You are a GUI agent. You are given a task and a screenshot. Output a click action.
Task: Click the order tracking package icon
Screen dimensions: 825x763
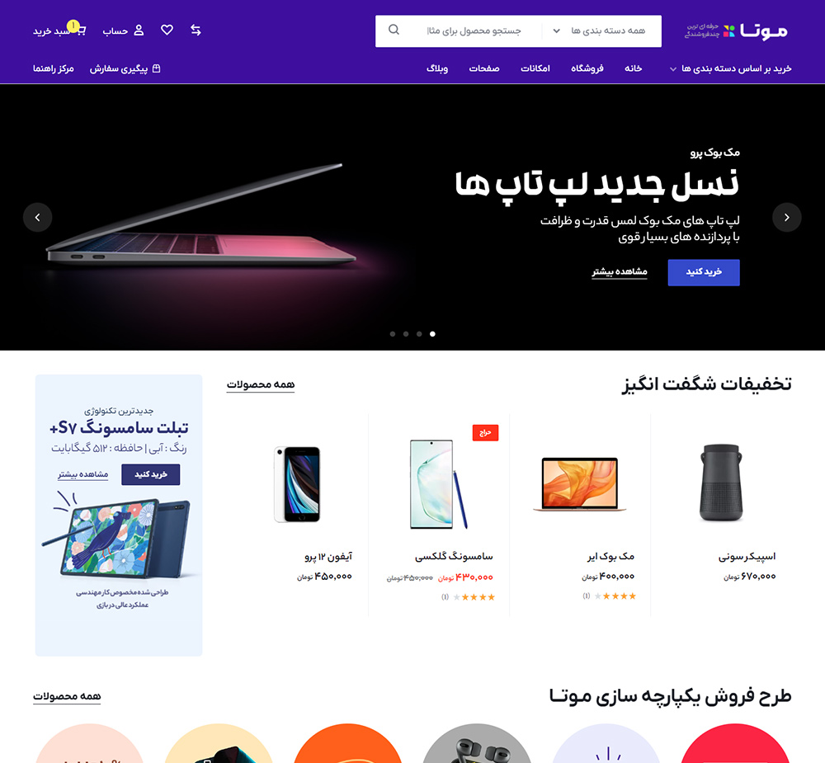click(156, 68)
